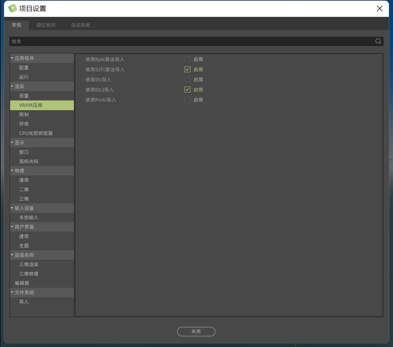
Task: Collapse the 层级名称 category
Action: (x=12, y=255)
